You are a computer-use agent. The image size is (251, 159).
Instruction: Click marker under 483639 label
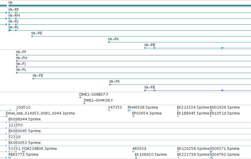click(x=133, y=152)
